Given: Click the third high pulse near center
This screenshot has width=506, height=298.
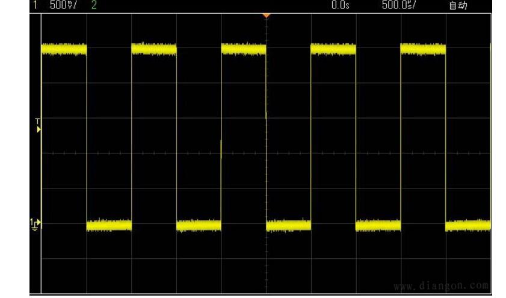Looking at the screenshot, I should tap(244, 49).
